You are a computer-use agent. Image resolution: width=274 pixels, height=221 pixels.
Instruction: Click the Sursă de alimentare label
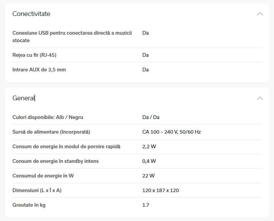click(x=51, y=132)
